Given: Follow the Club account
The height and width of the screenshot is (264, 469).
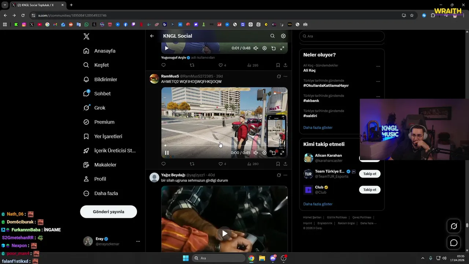Looking at the screenshot, I should coord(370,190).
